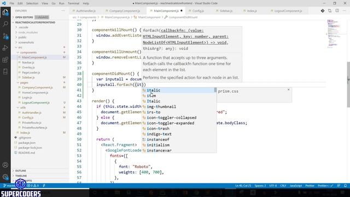Open the Manage gear icon
The height and width of the screenshot is (197, 350).
[5, 177]
